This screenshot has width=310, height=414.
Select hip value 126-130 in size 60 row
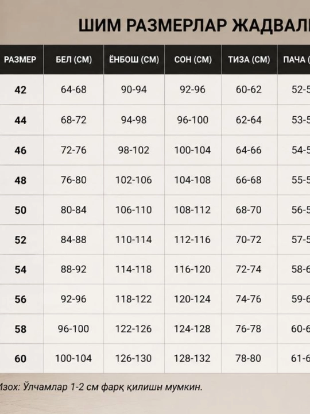tap(134, 359)
